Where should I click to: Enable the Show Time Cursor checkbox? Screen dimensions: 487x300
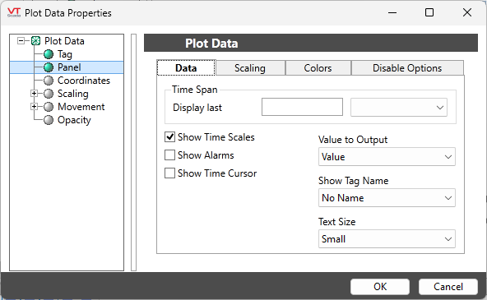[x=169, y=173]
